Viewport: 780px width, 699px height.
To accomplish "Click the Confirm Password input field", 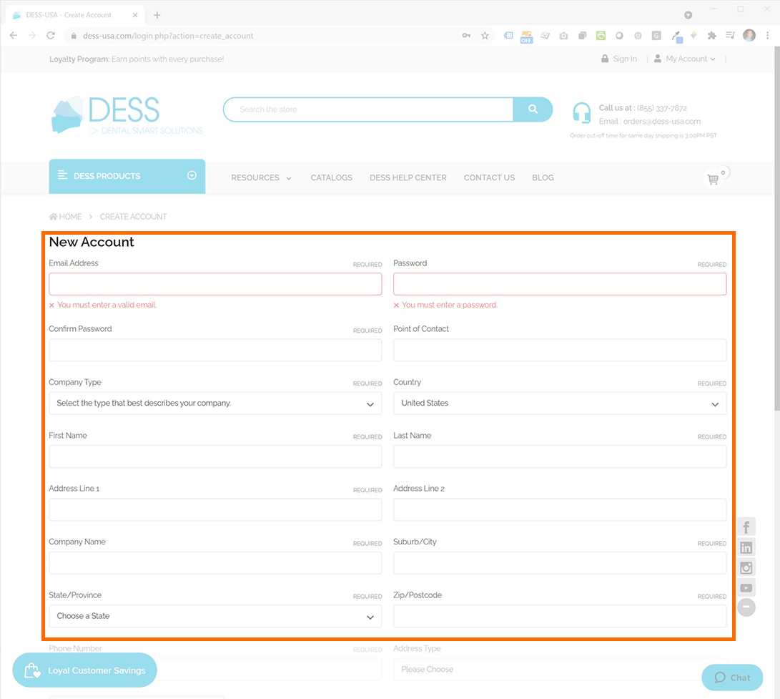I will tap(215, 350).
